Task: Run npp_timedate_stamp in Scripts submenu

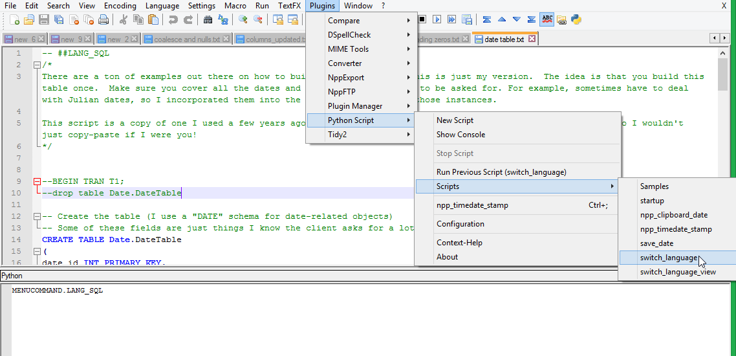Action: click(677, 229)
